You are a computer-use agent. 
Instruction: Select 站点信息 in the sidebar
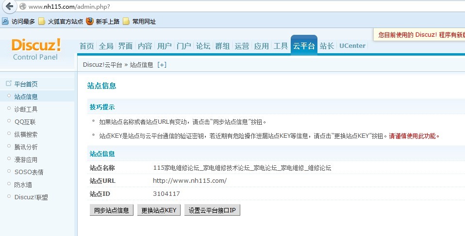point(26,97)
